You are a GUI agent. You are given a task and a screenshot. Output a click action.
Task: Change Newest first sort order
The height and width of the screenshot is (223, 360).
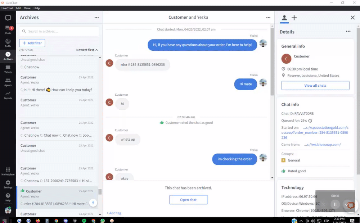87,50
